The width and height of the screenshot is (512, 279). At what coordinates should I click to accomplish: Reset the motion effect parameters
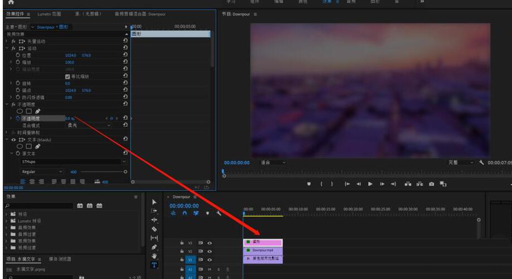125,47
